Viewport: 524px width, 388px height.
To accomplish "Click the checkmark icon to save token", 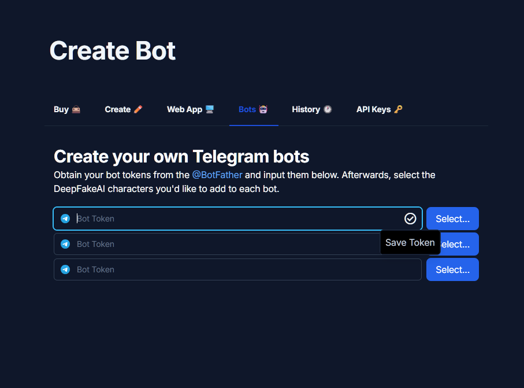I will click(x=410, y=219).
